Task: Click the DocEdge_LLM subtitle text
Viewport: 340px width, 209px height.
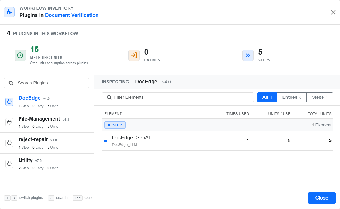Action: click(125, 145)
